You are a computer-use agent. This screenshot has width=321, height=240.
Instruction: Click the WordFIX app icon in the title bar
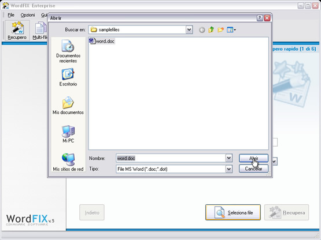pos(6,6)
